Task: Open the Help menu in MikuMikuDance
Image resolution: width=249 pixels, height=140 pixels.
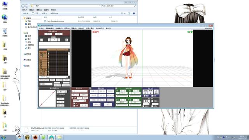Action: (x=109, y=28)
